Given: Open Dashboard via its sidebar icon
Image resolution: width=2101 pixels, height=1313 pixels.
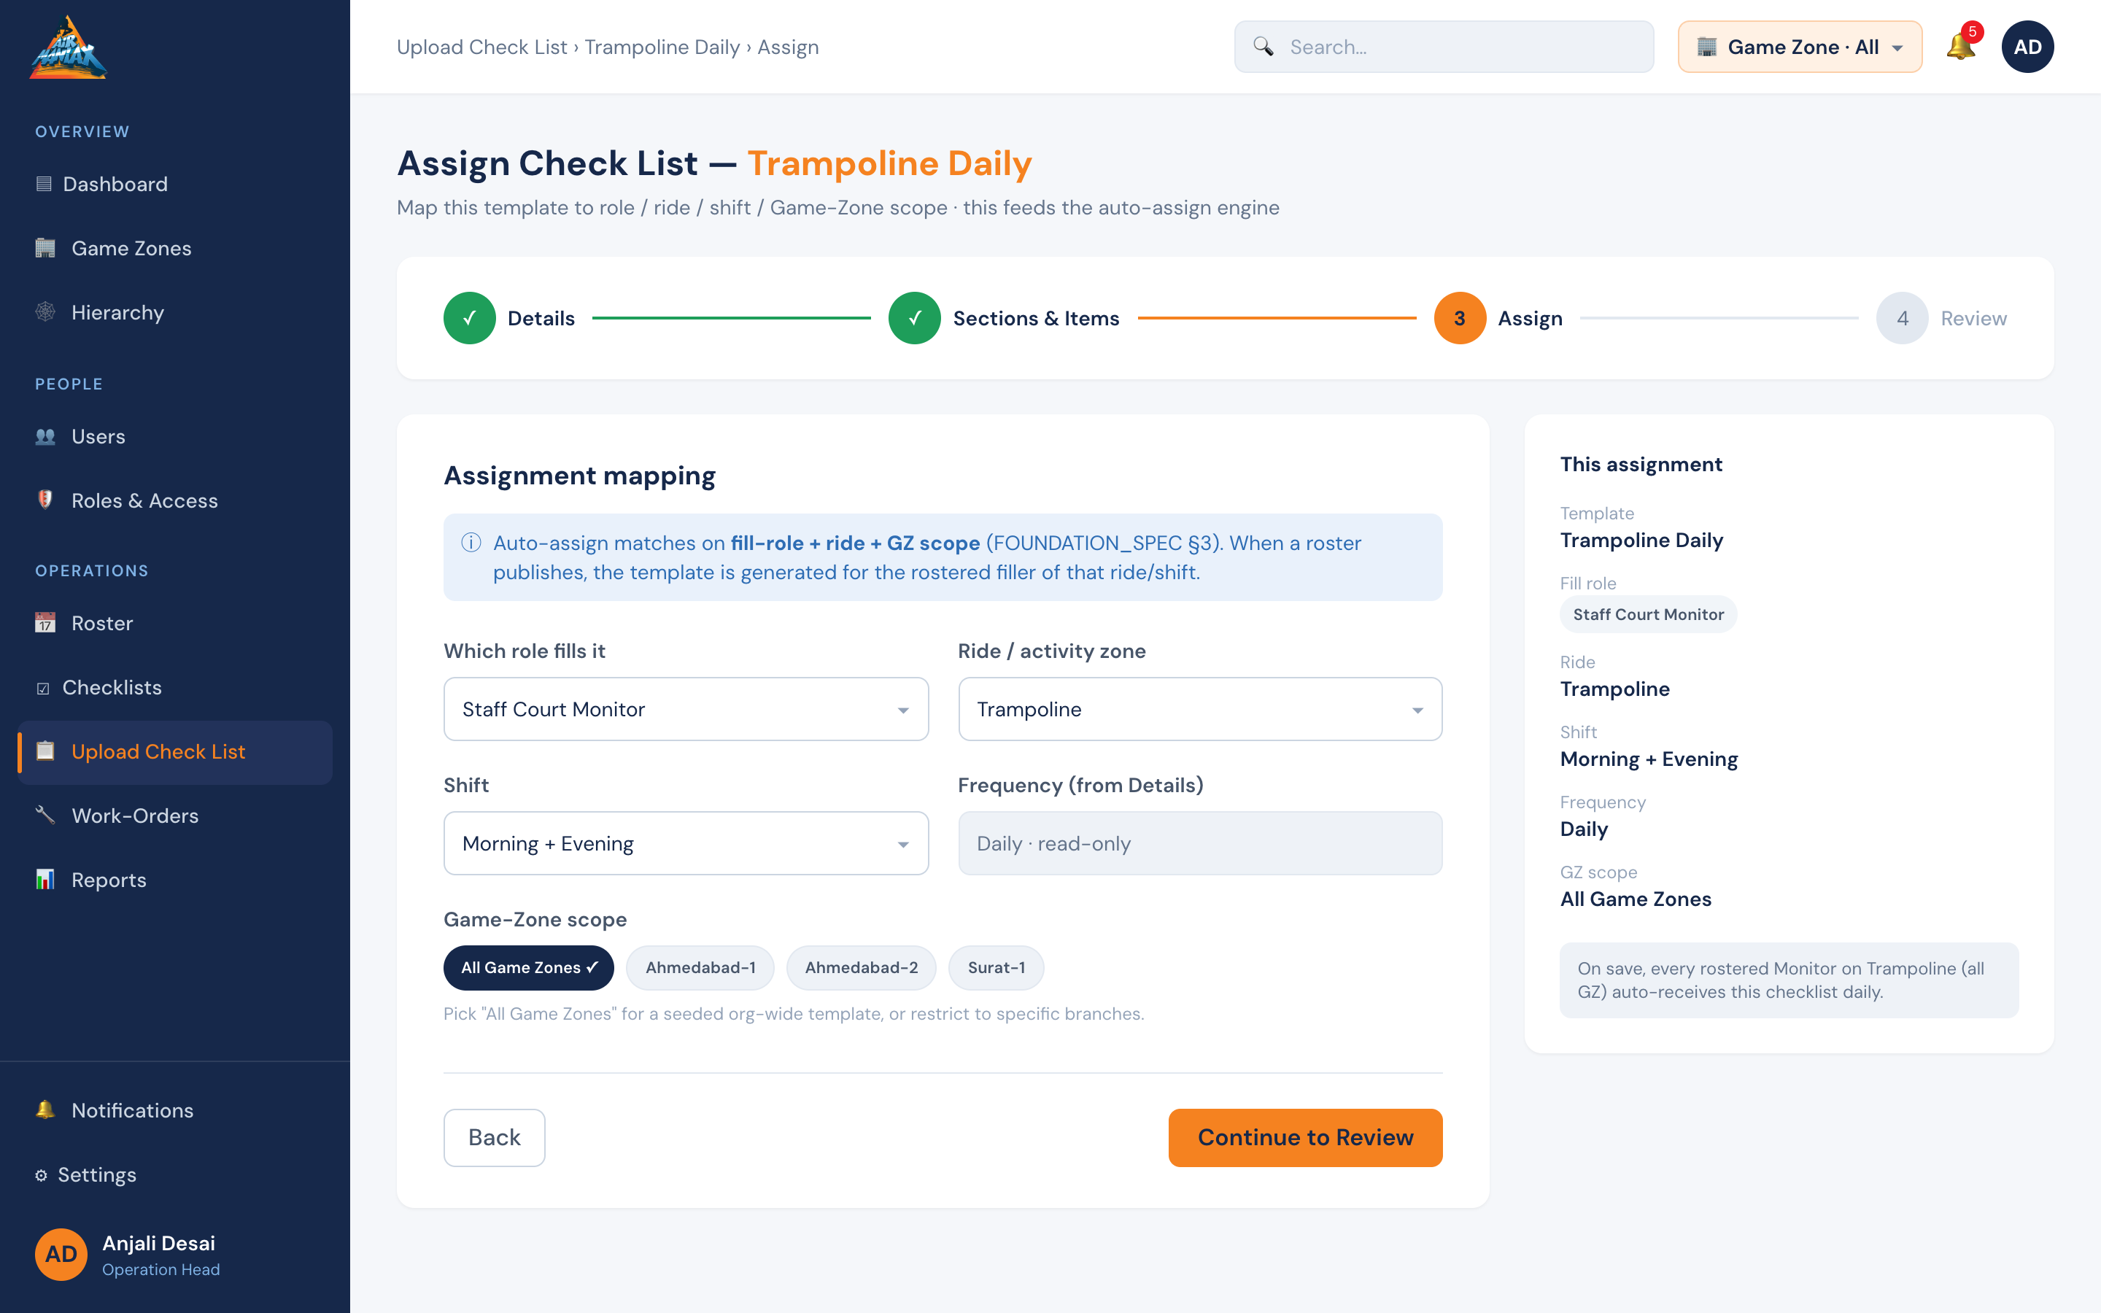Looking at the screenshot, I should [44, 184].
